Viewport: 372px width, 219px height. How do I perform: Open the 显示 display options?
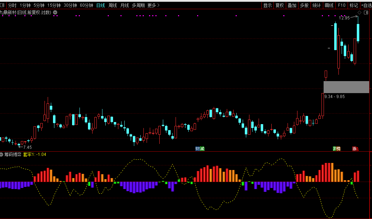267,5
